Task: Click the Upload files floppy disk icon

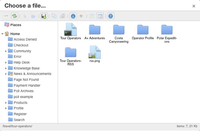Action: [44, 16]
